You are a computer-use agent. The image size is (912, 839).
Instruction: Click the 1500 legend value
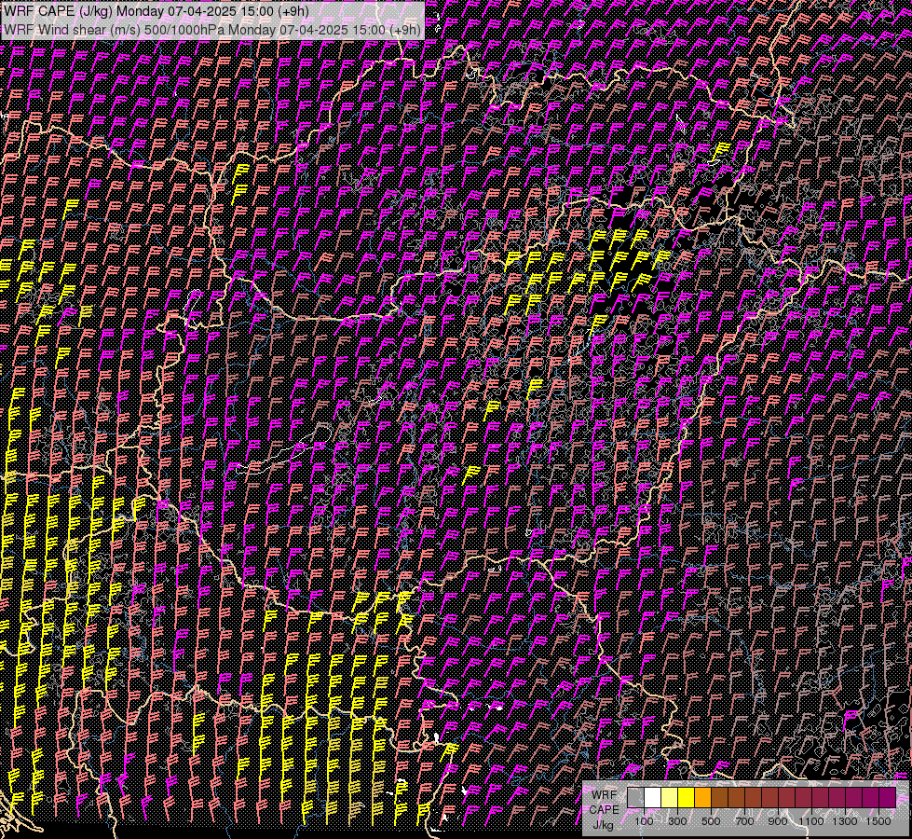point(878,821)
